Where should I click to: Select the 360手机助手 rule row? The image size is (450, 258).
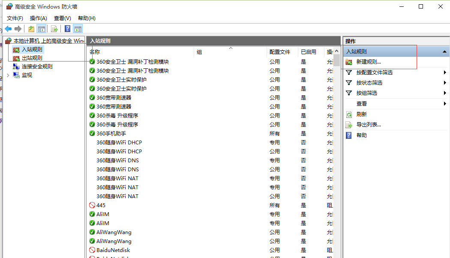[211, 134]
